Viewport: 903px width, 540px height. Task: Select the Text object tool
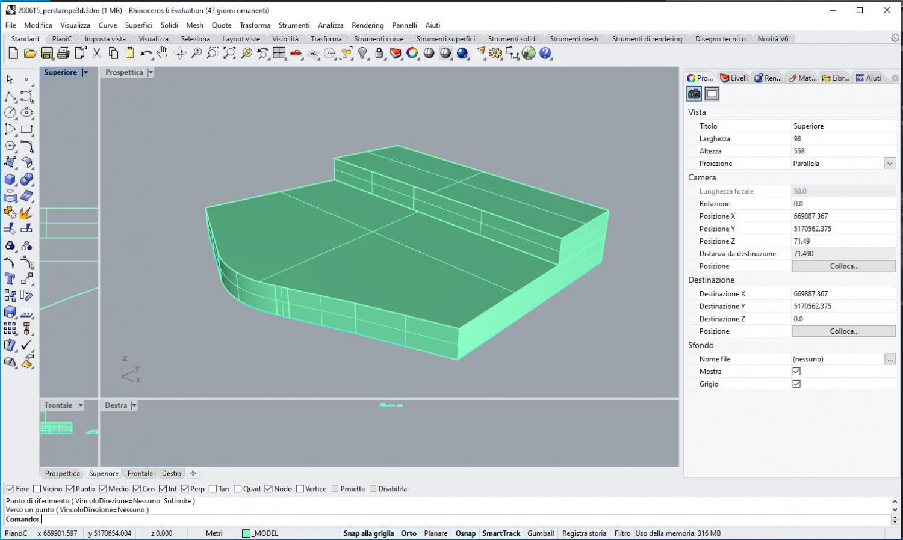point(10,279)
